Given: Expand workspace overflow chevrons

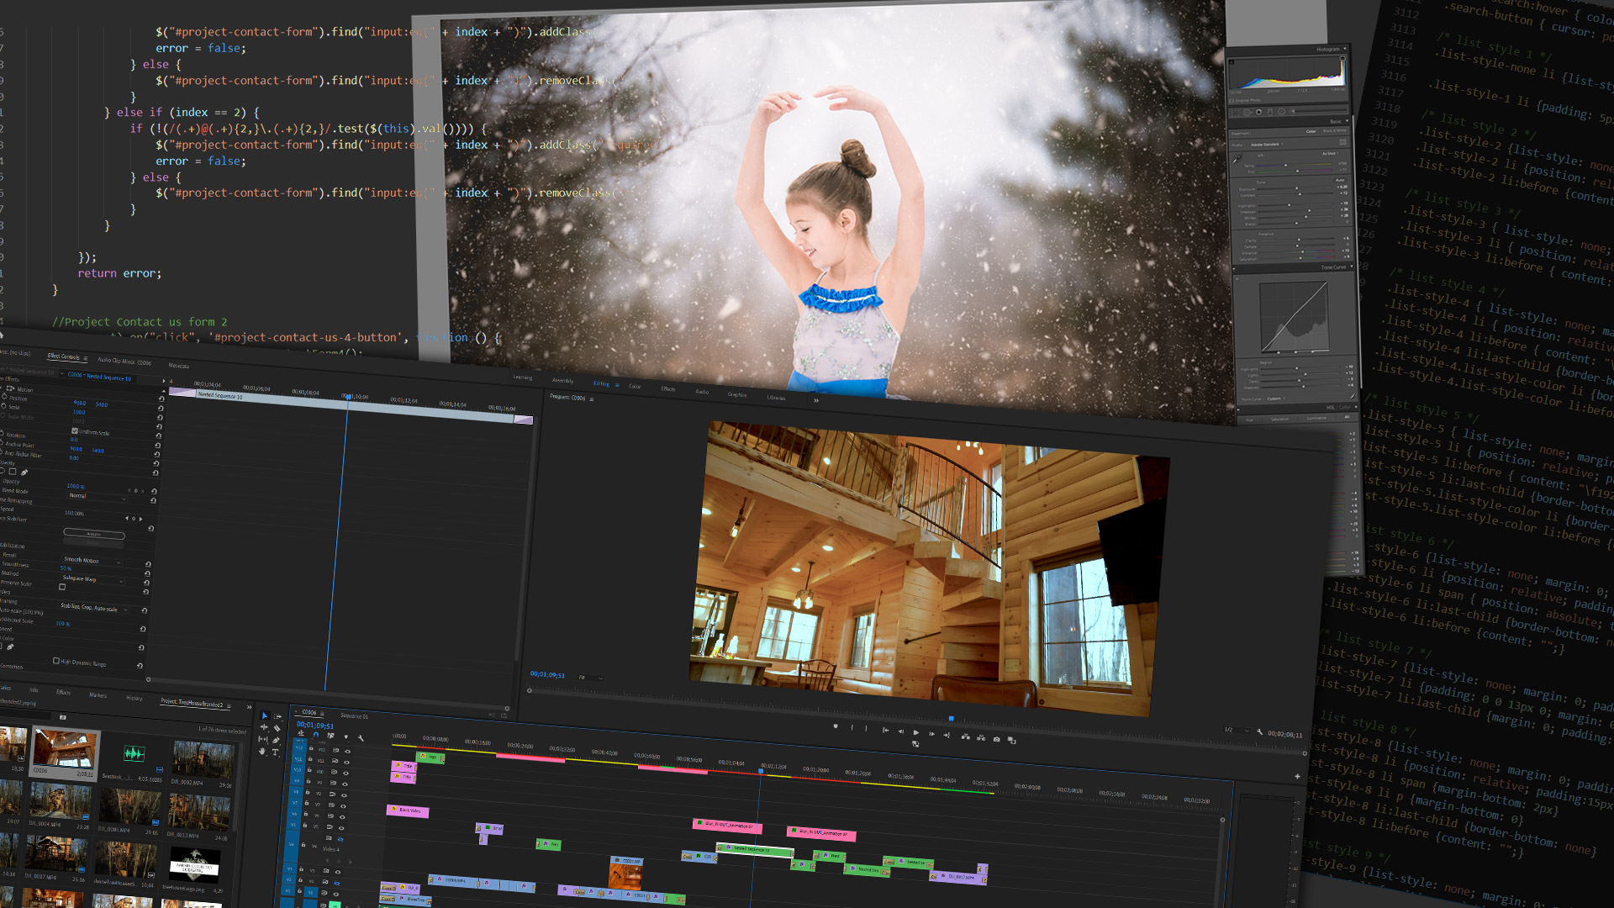Looking at the screenshot, I should 815,400.
